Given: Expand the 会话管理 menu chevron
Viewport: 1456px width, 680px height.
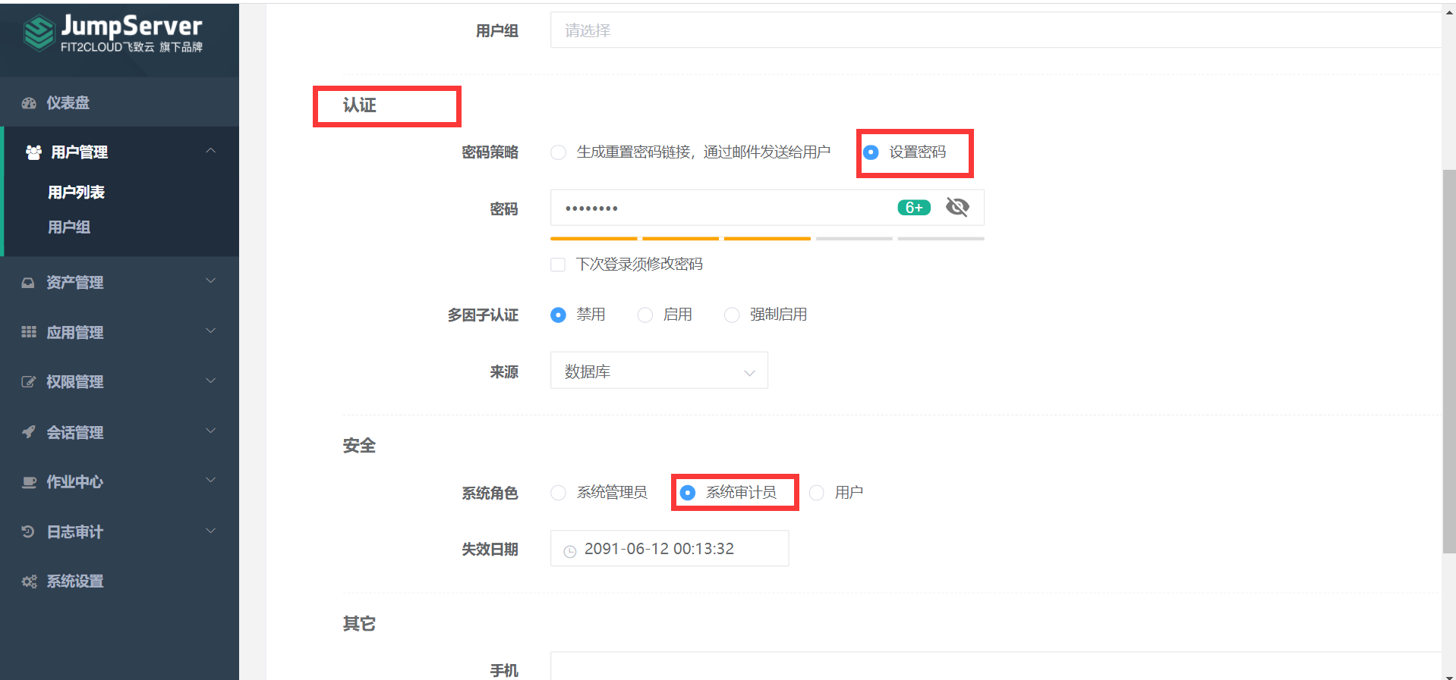Looking at the screenshot, I should point(211,431).
